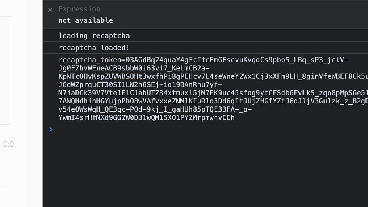Remove the live expression with X icon
Image resolution: width=368 pixels, height=207 pixels.
[50, 10]
